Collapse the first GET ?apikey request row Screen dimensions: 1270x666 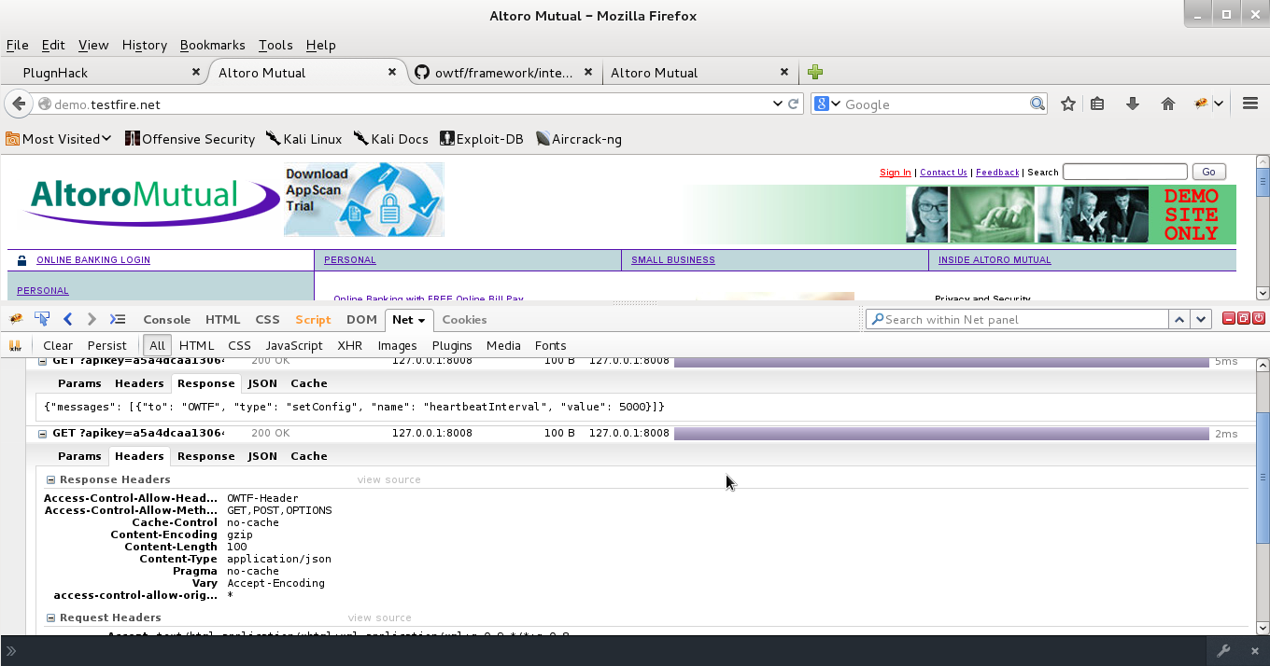tap(42, 361)
